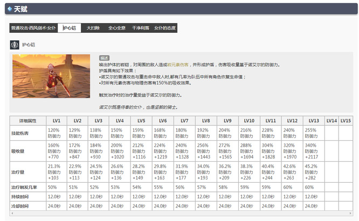
Task: Select the LV2 column header
Action: point(78,120)
